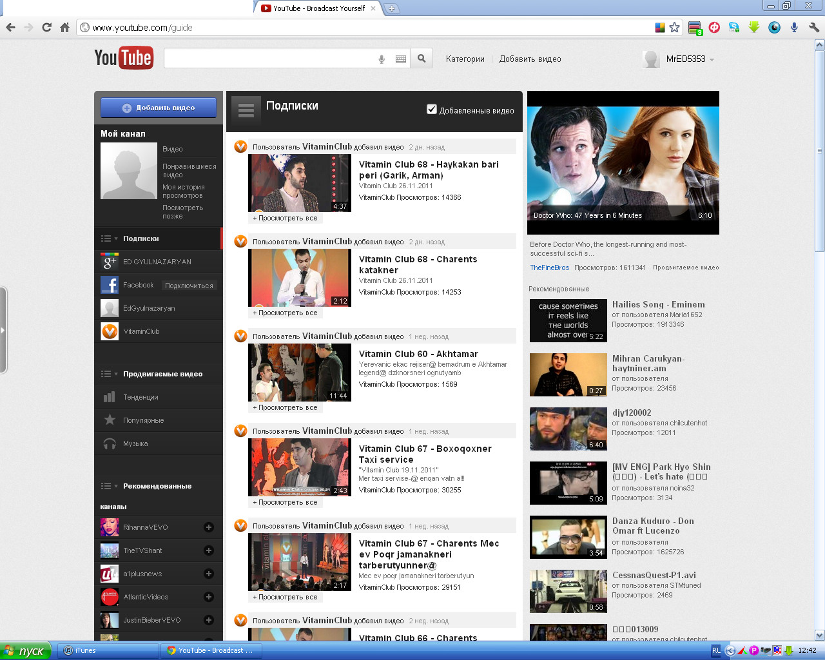Viewport: 825px width, 660px height.
Task: Expand Просмотреть все under Haykakan bari peri
Action: point(285,218)
